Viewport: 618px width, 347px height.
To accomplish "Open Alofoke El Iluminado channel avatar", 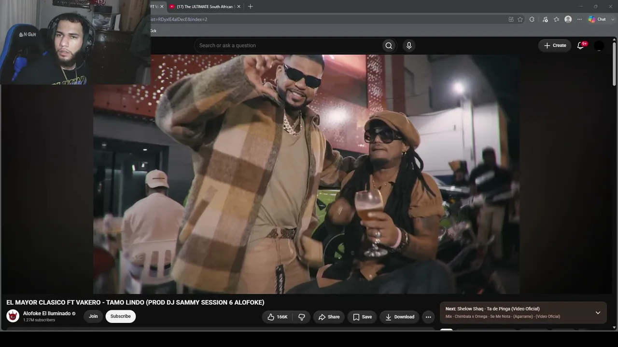I will click(x=13, y=316).
